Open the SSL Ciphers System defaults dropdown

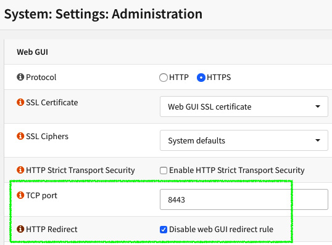[x=244, y=140]
